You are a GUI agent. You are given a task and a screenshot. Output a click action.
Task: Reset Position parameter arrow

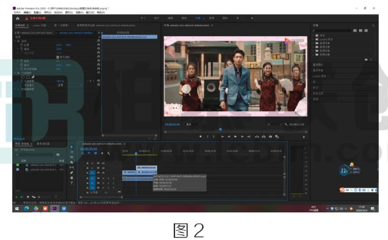(98, 45)
